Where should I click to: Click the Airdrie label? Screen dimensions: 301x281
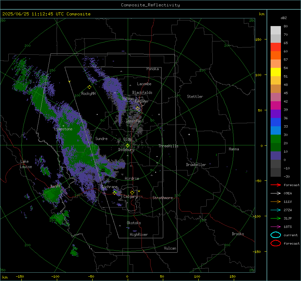coord(132,178)
